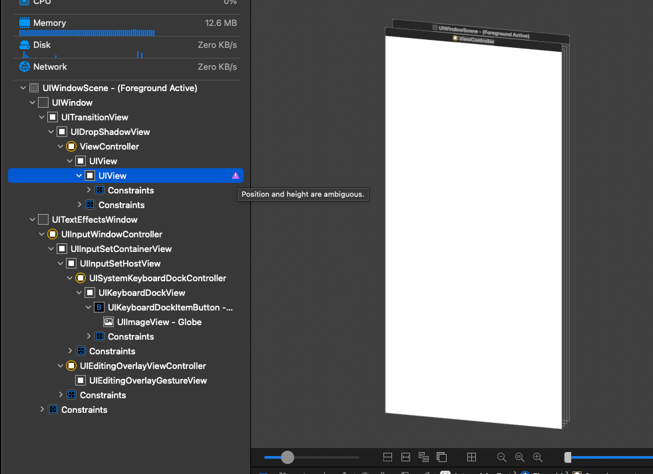Zoom out the view hierarchy canvas
Viewport: 653px width, 474px height.
[502, 457]
